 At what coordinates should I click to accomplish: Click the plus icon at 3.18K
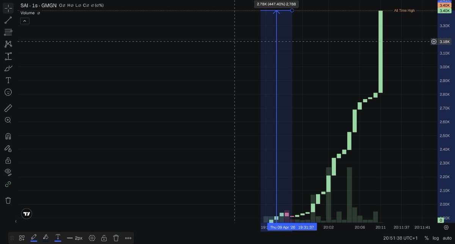[434, 41]
